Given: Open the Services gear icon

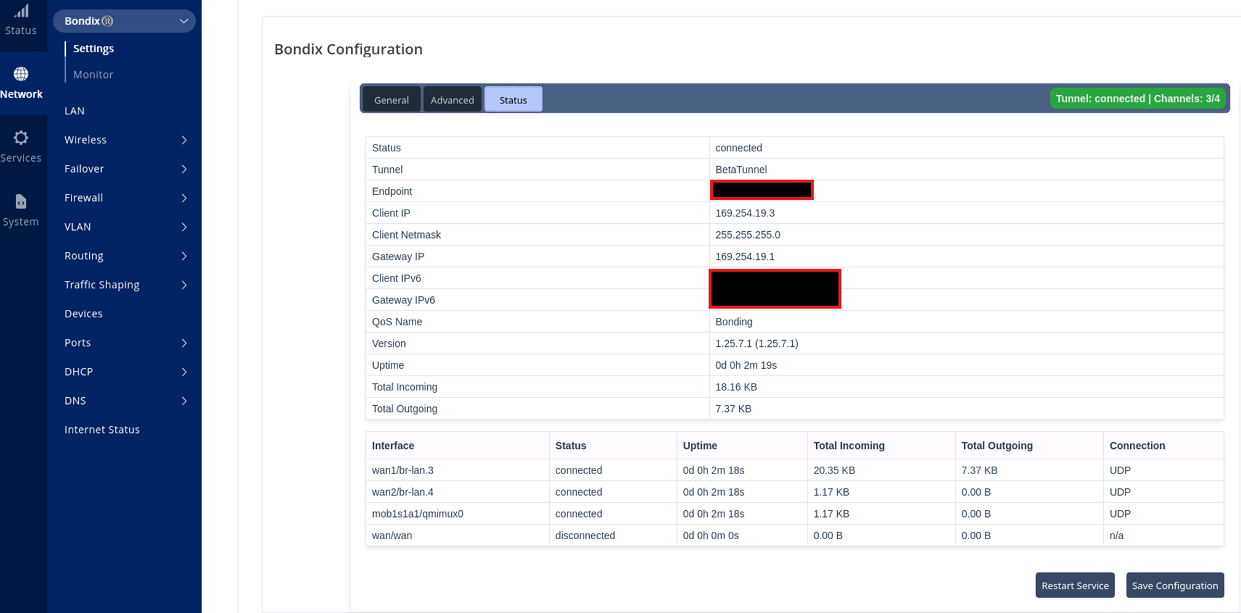Looking at the screenshot, I should pyautogui.click(x=21, y=138).
